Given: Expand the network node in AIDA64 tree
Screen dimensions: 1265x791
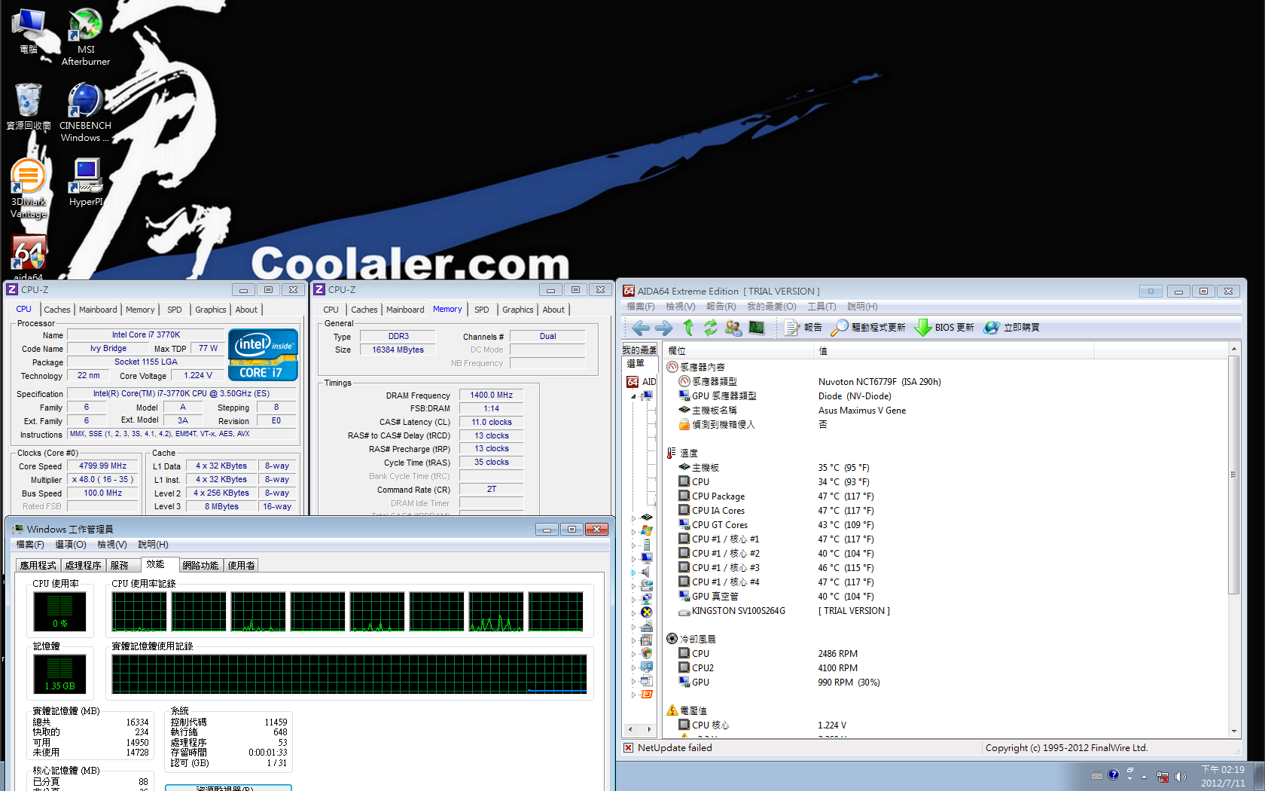Looking at the screenshot, I should pos(633,600).
